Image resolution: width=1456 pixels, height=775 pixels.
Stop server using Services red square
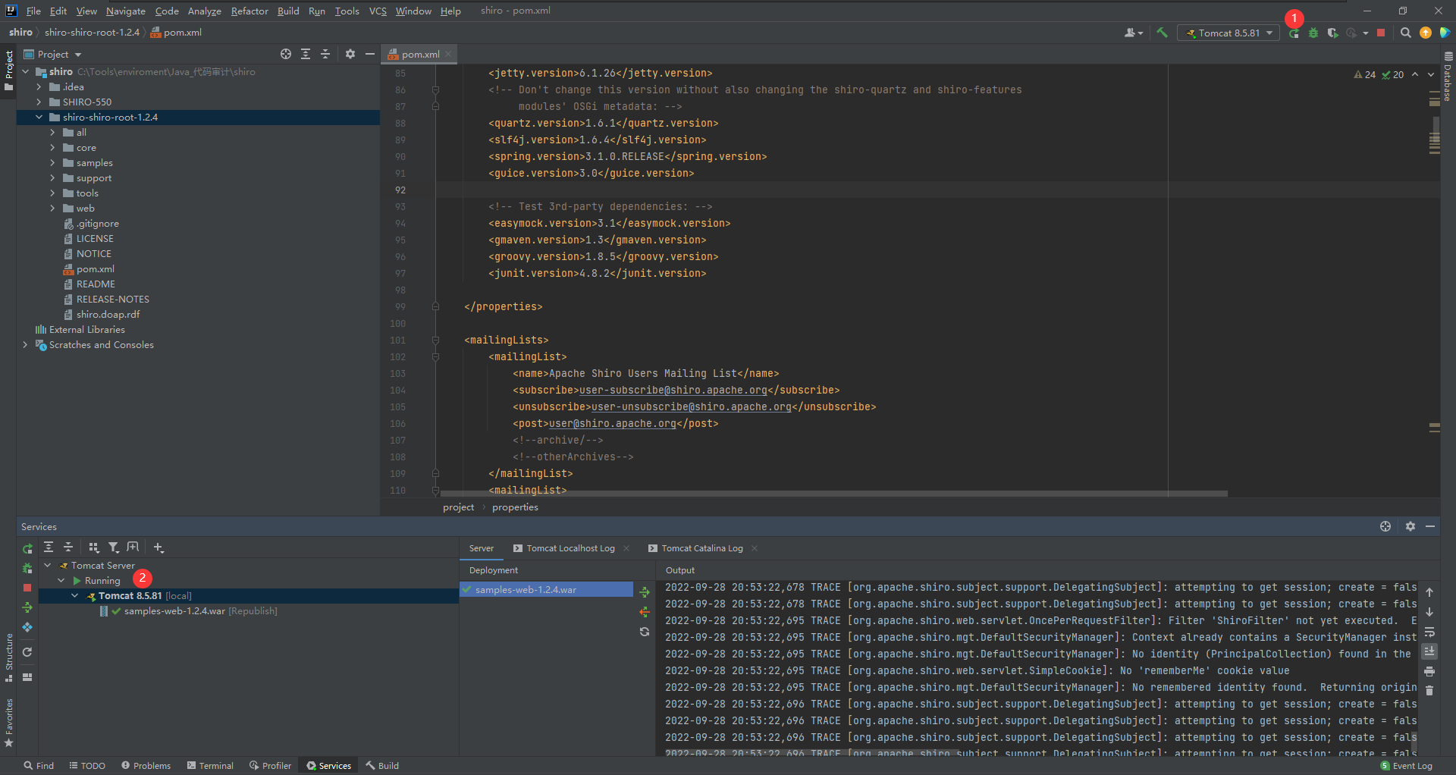pos(27,588)
